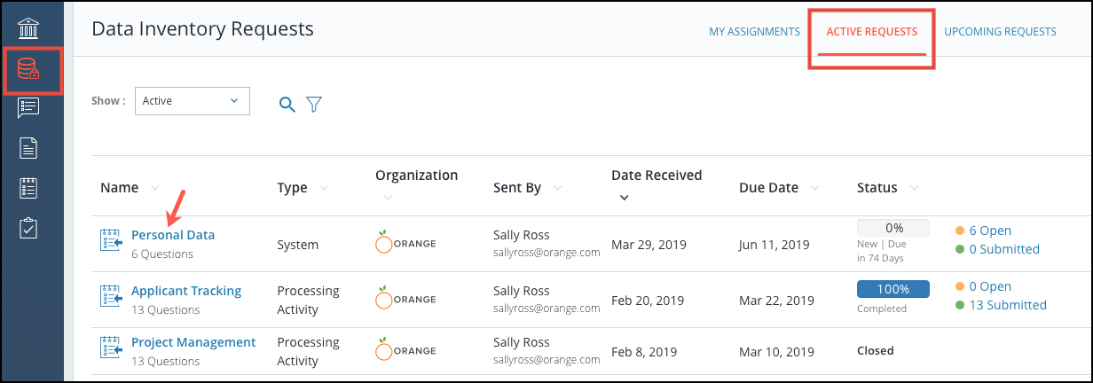This screenshot has width=1093, height=383.
Task: Toggle Date Received sort arrow
Action: (624, 198)
